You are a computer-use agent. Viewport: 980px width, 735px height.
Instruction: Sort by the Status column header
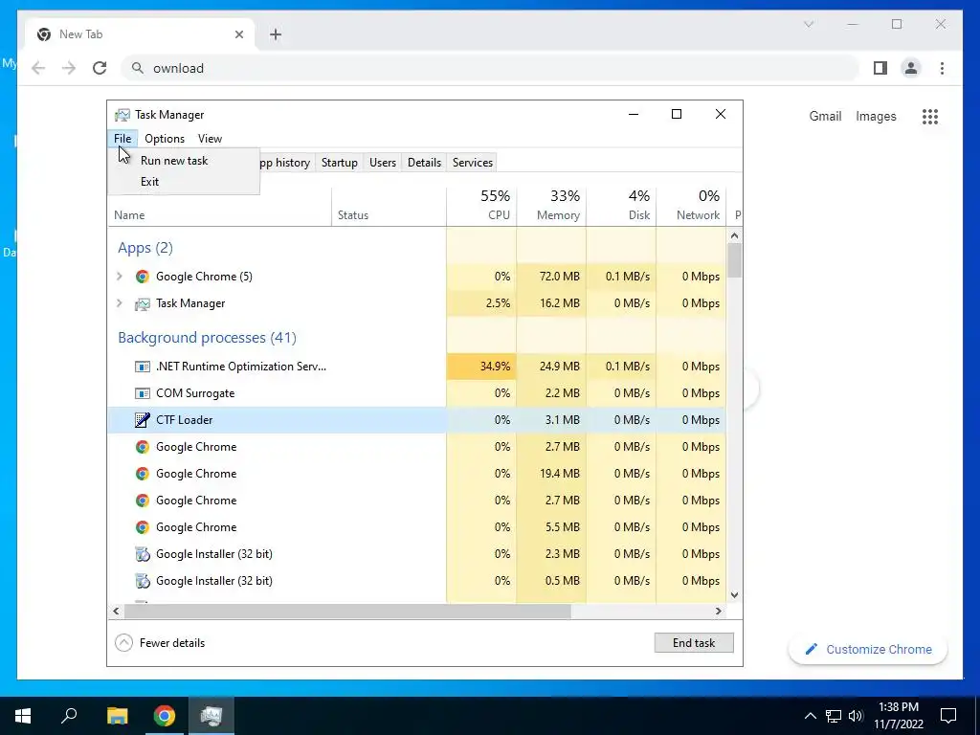click(x=389, y=207)
